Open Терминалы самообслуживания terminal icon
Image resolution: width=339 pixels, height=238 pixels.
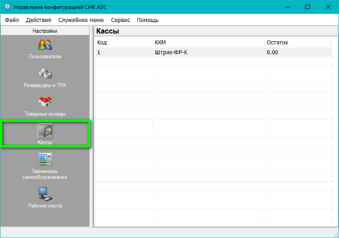pos(45,159)
